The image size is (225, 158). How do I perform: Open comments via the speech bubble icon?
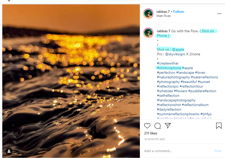(x=157, y=126)
